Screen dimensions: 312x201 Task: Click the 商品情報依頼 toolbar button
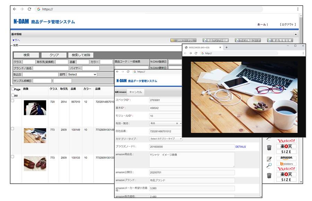pos(280,40)
